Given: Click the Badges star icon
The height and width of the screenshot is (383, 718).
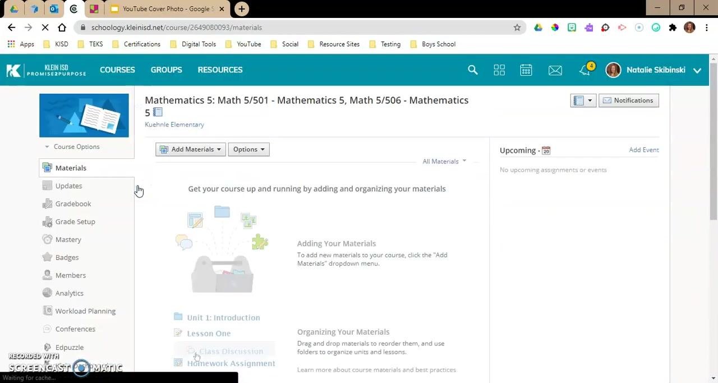Looking at the screenshot, I should tap(47, 257).
